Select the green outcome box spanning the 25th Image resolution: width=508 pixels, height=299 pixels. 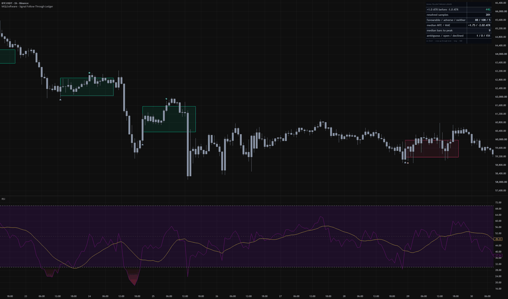coord(169,119)
